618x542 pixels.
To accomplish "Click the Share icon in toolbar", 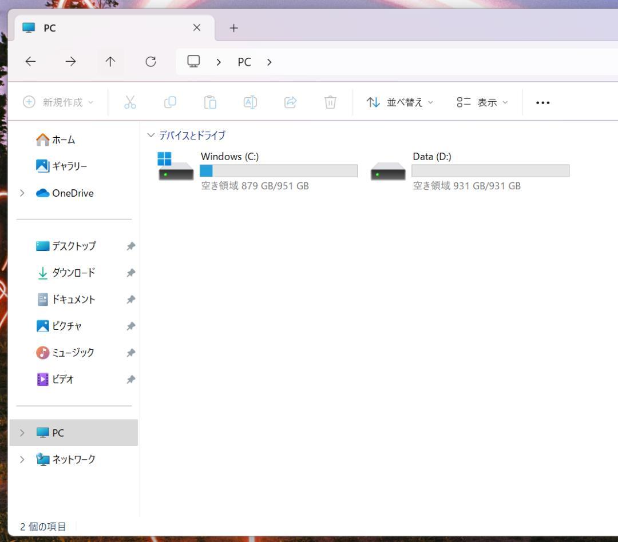I will pos(290,102).
